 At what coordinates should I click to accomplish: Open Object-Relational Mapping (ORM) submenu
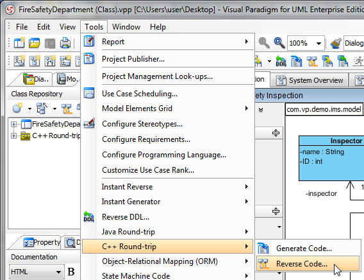click(168, 261)
